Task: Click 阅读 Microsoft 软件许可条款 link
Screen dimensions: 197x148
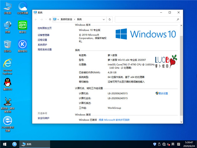Action: 114,120
